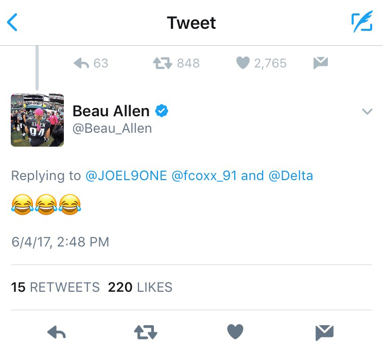
Task: View the 220 Likes list
Action: pos(140,287)
